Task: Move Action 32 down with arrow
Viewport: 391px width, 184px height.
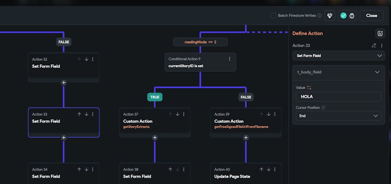Action: click(x=86, y=59)
